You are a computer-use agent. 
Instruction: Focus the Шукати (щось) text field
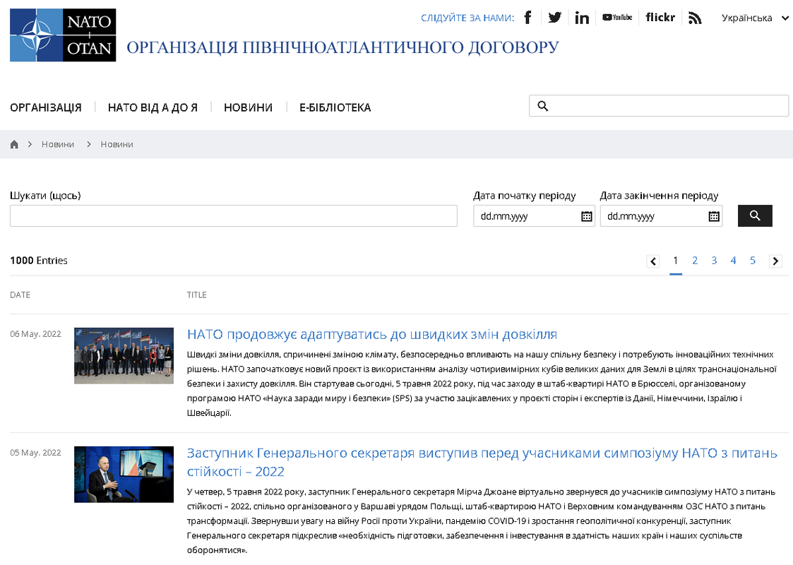pos(234,216)
